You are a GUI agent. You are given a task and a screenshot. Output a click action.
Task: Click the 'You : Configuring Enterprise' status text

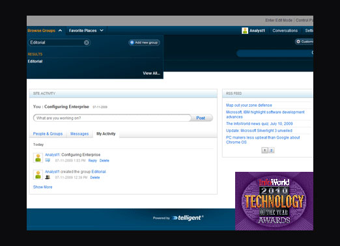61,107
